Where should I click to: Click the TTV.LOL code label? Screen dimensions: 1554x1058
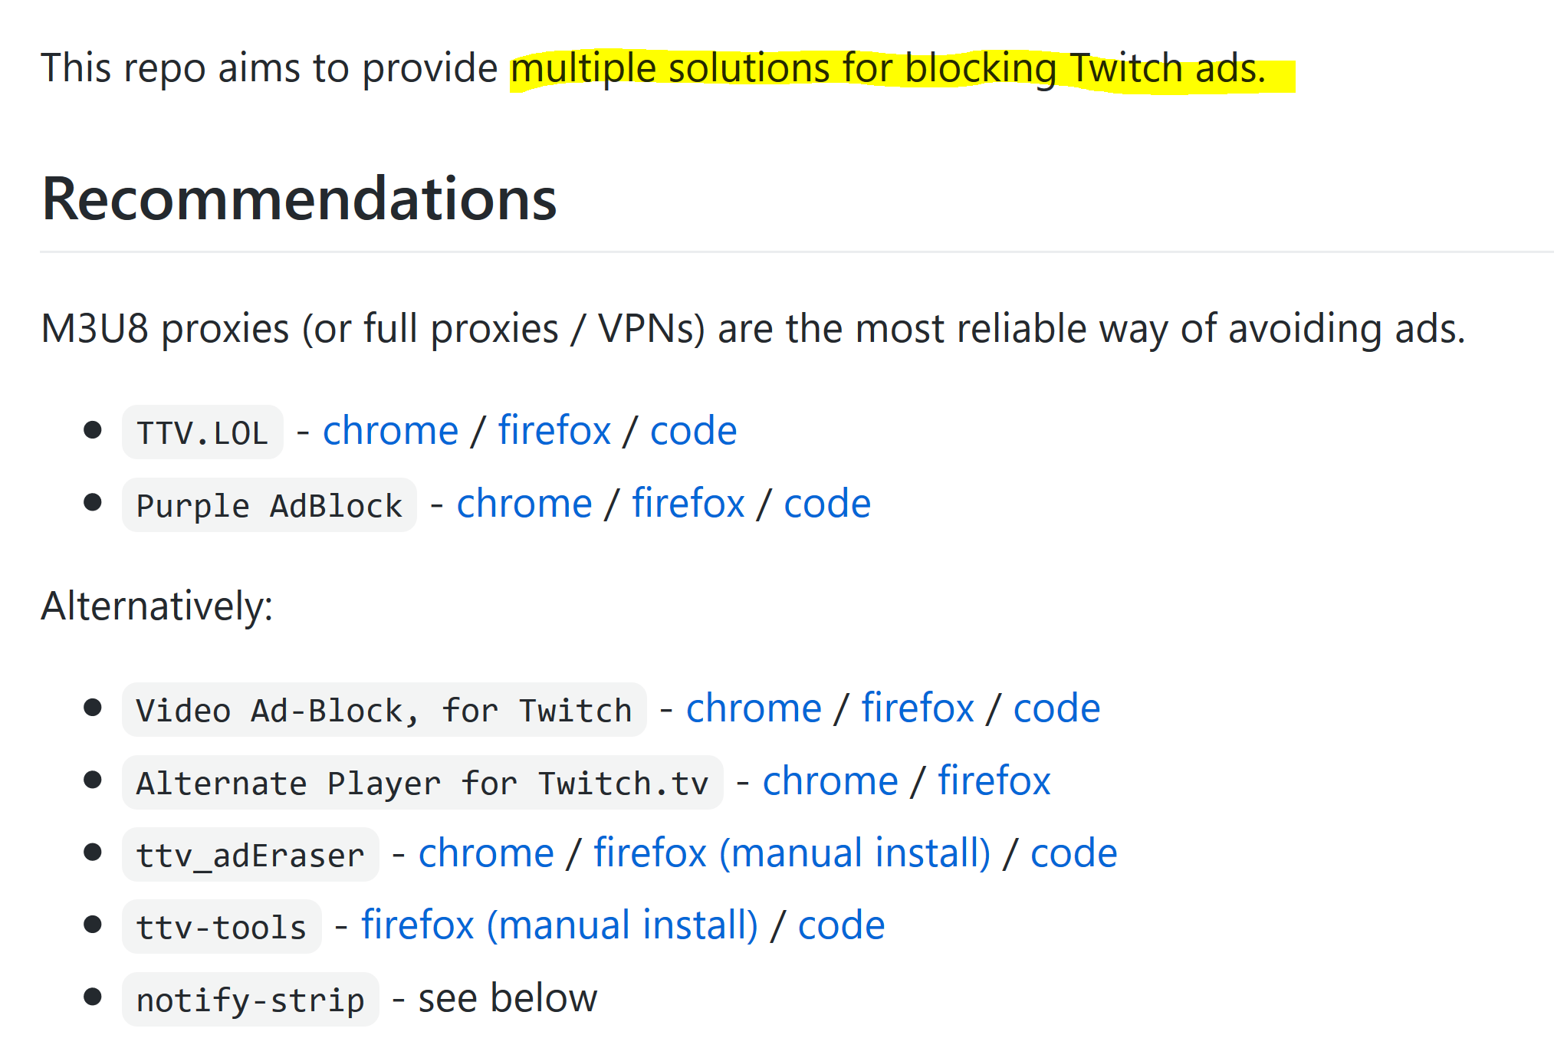point(202,433)
